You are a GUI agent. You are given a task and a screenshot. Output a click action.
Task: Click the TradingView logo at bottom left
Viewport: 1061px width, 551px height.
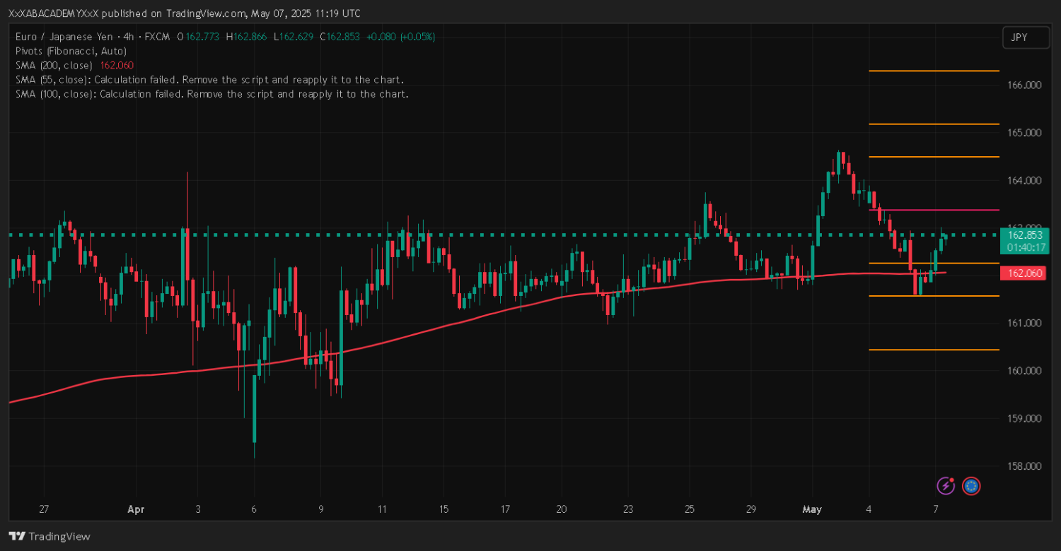click(50, 536)
